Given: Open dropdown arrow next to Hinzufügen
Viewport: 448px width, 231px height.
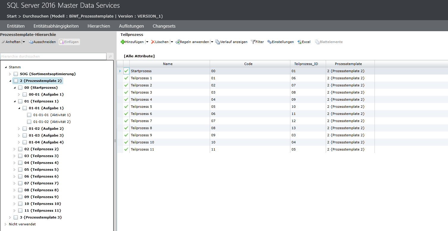Looking at the screenshot, I should (147, 42).
